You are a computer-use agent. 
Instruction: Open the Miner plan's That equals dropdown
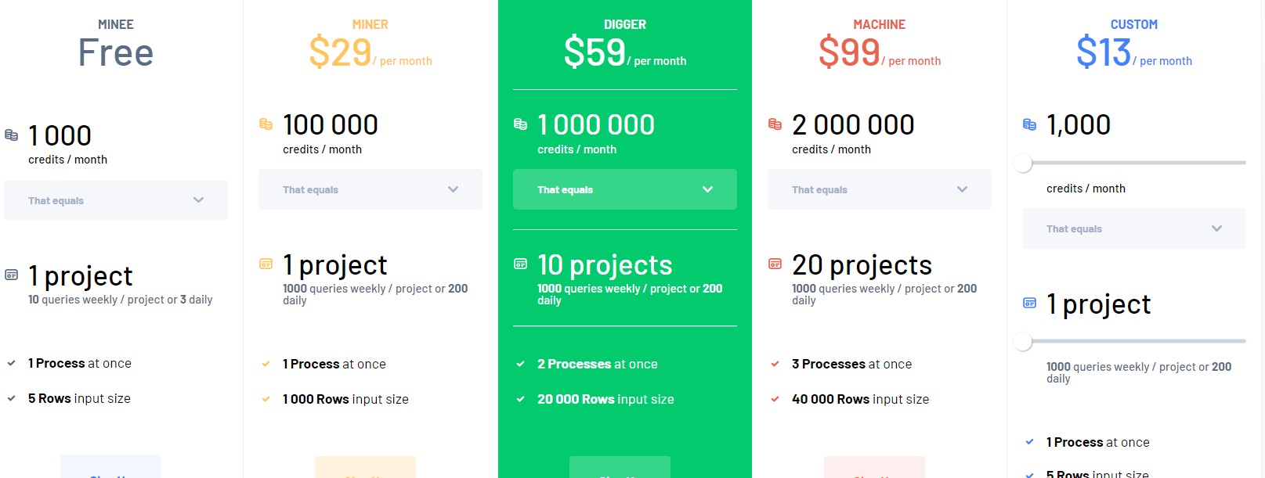pyautogui.click(x=370, y=189)
